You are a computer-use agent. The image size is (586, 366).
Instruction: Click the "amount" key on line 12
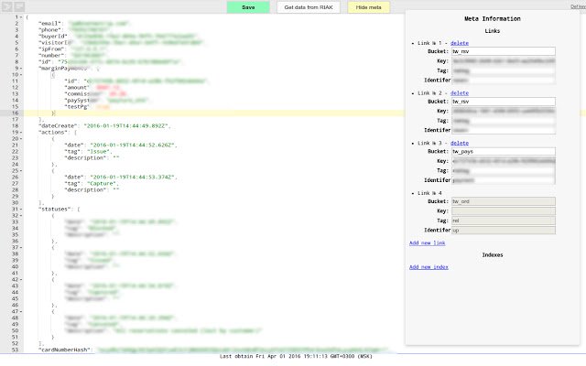tap(77, 88)
